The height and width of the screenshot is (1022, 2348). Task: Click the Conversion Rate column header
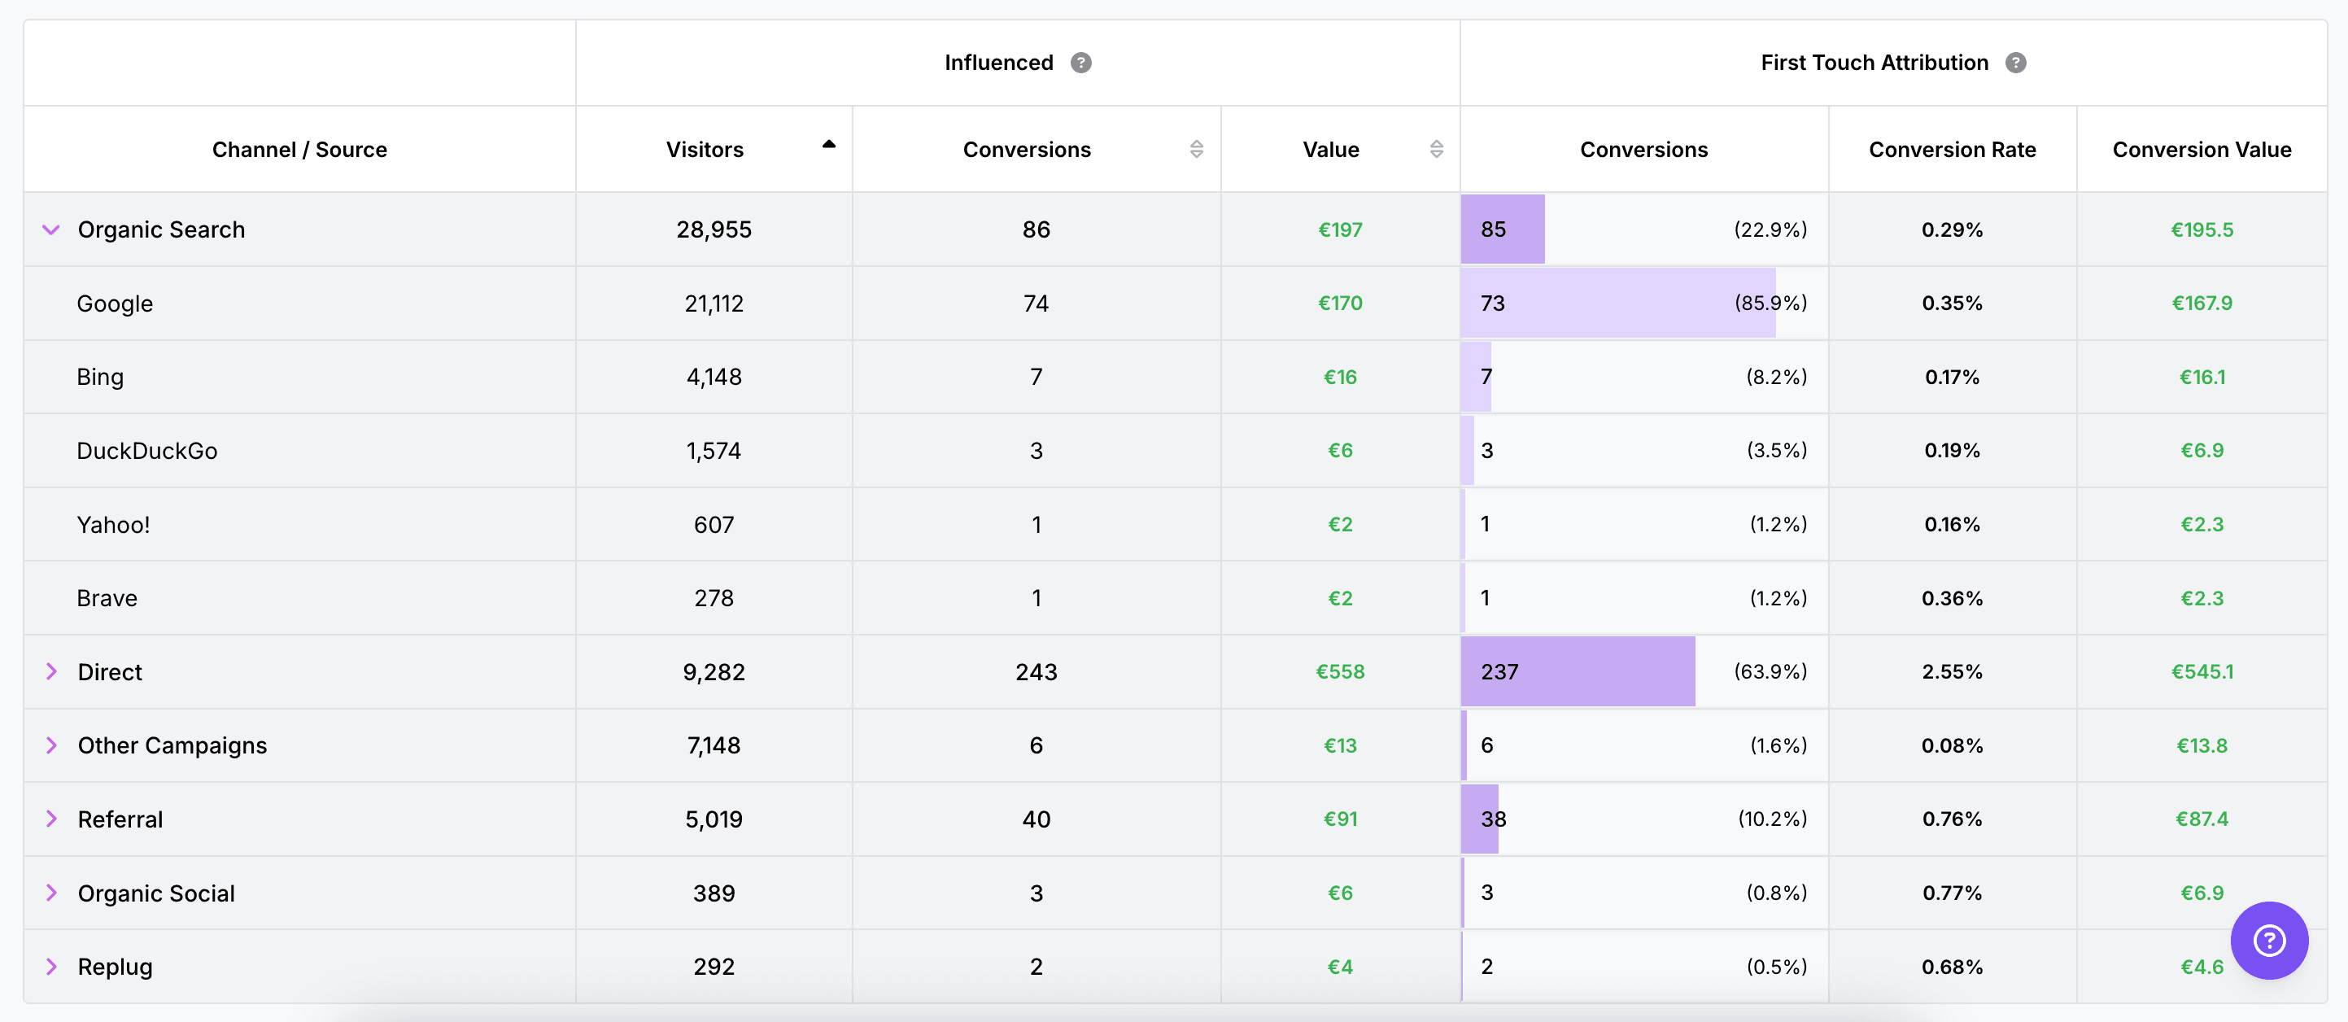click(1952, 150)
